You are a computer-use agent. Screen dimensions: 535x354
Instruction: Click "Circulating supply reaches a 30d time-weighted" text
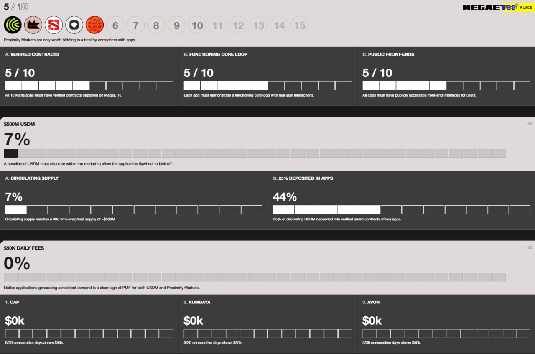pyautogui.click(x=60, y=219)
